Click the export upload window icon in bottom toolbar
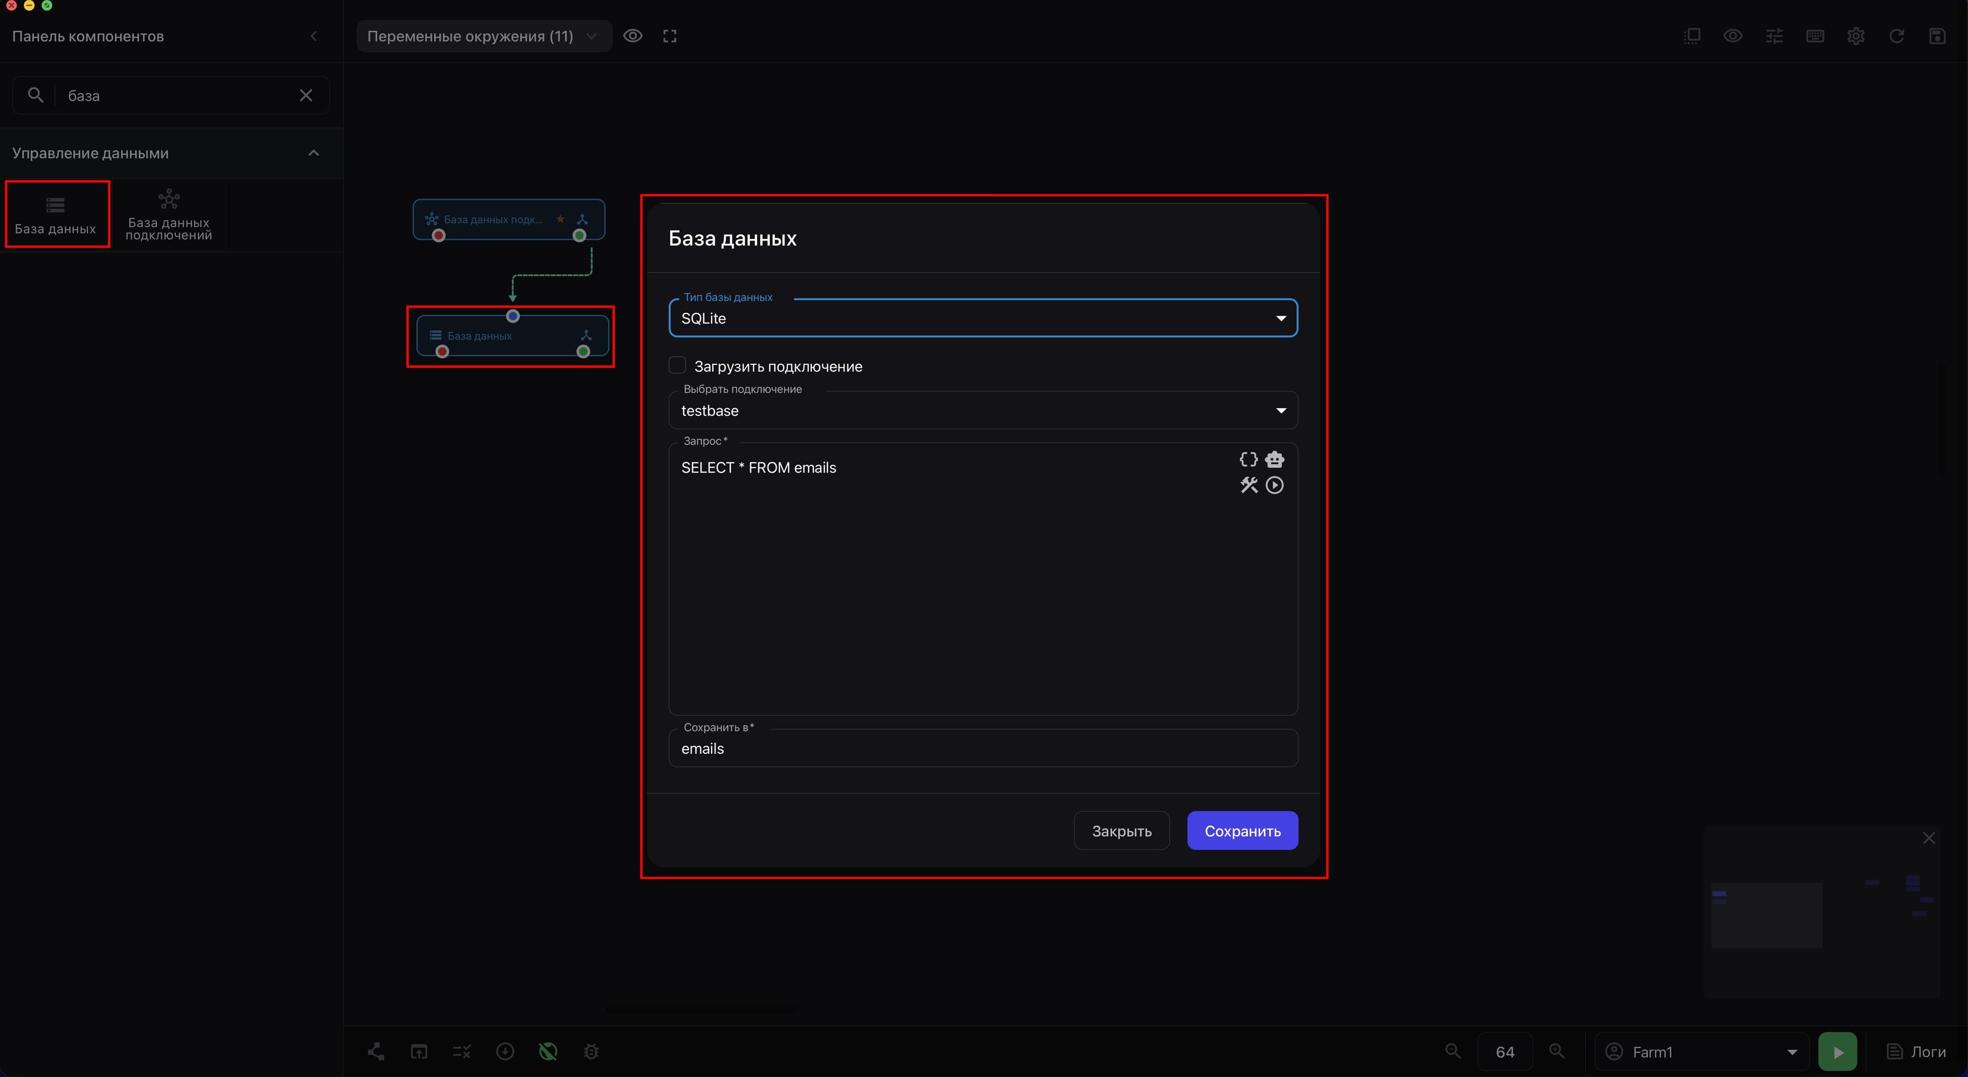 (x=419, y=1052)
